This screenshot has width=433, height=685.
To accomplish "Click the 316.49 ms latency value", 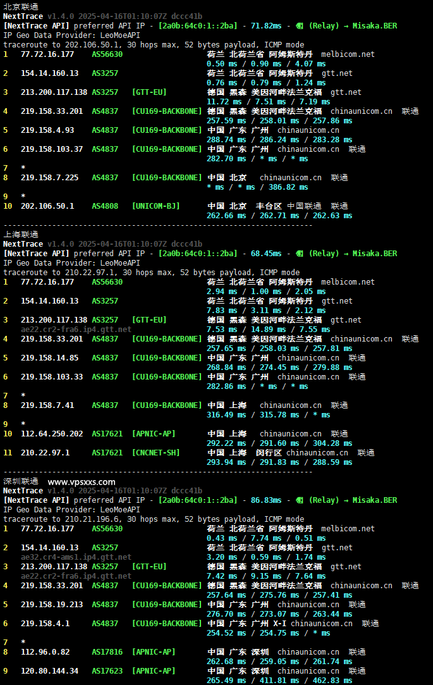I will coord(226,414).
